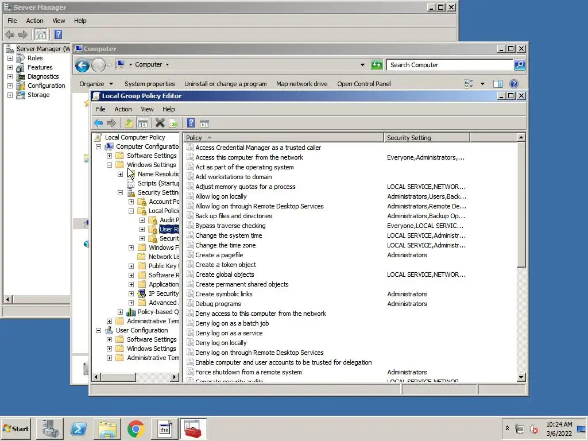The height and width of the screenshot is (441, 588).
Task: Click Help icon in Server Manager toolbar
Action: (58, 35)
